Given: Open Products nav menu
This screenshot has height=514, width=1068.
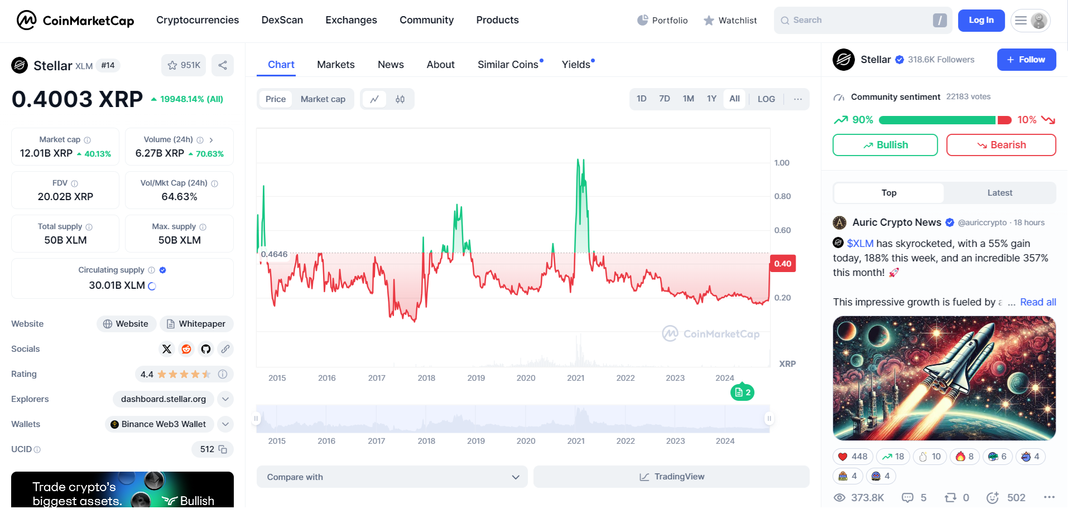Looking at the screenshot, I should [x=497, y=20].
